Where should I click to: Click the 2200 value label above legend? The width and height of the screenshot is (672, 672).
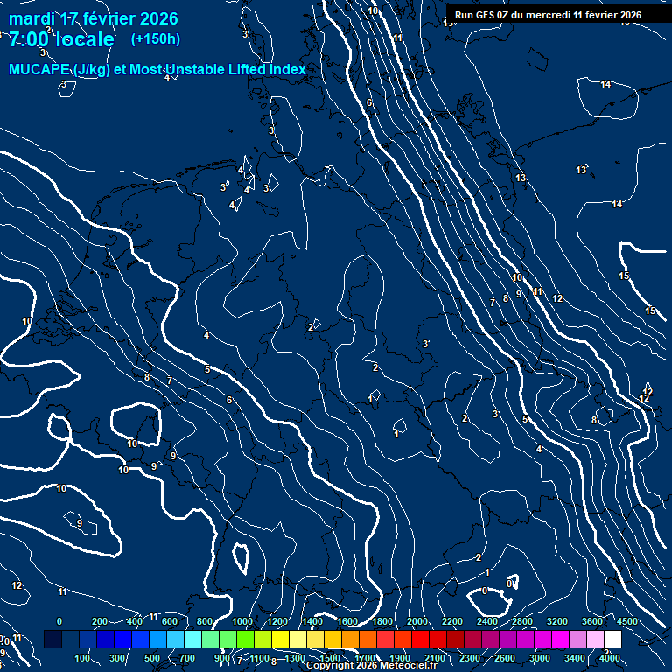[452, 621]
